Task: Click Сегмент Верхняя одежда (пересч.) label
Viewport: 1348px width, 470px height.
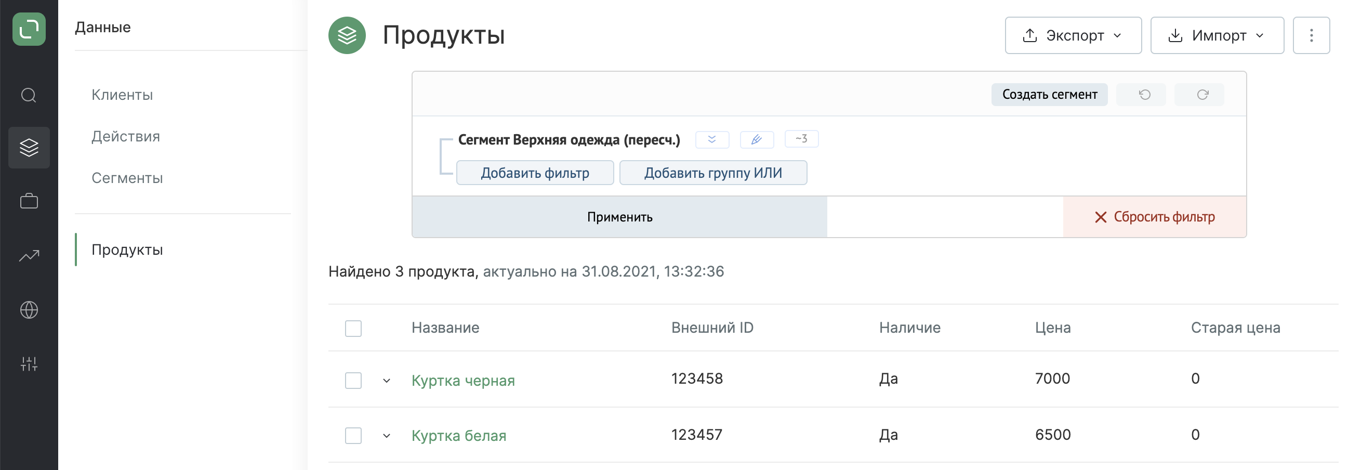Action: tap(569, 140)
